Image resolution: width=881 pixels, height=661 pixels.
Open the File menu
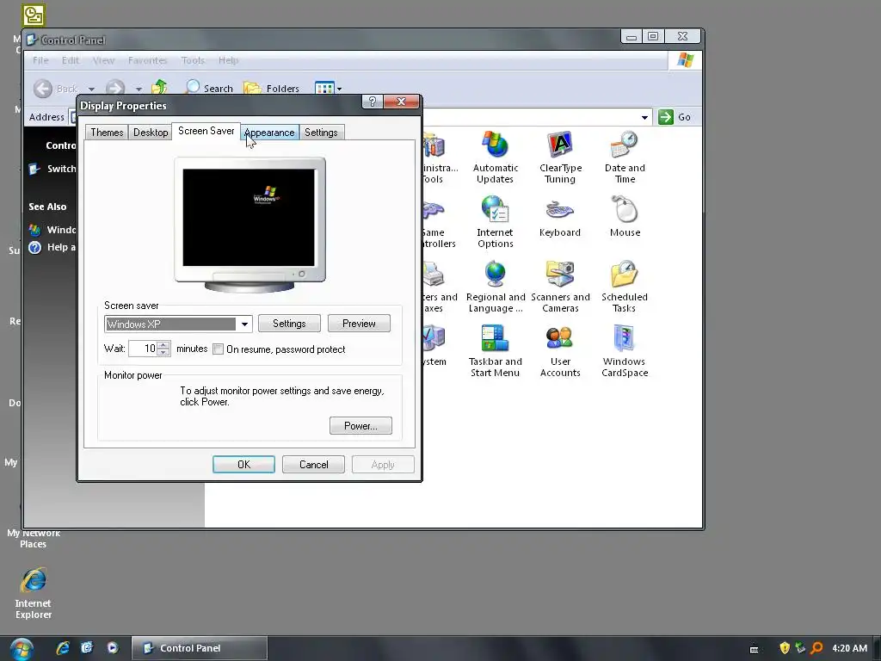(40, 60)
